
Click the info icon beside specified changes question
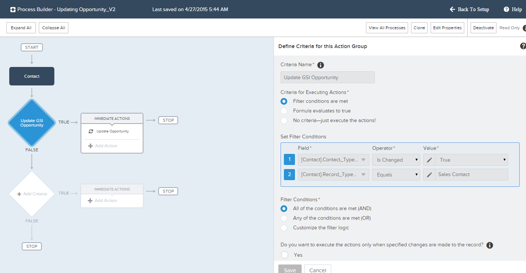tap(490, 245)
